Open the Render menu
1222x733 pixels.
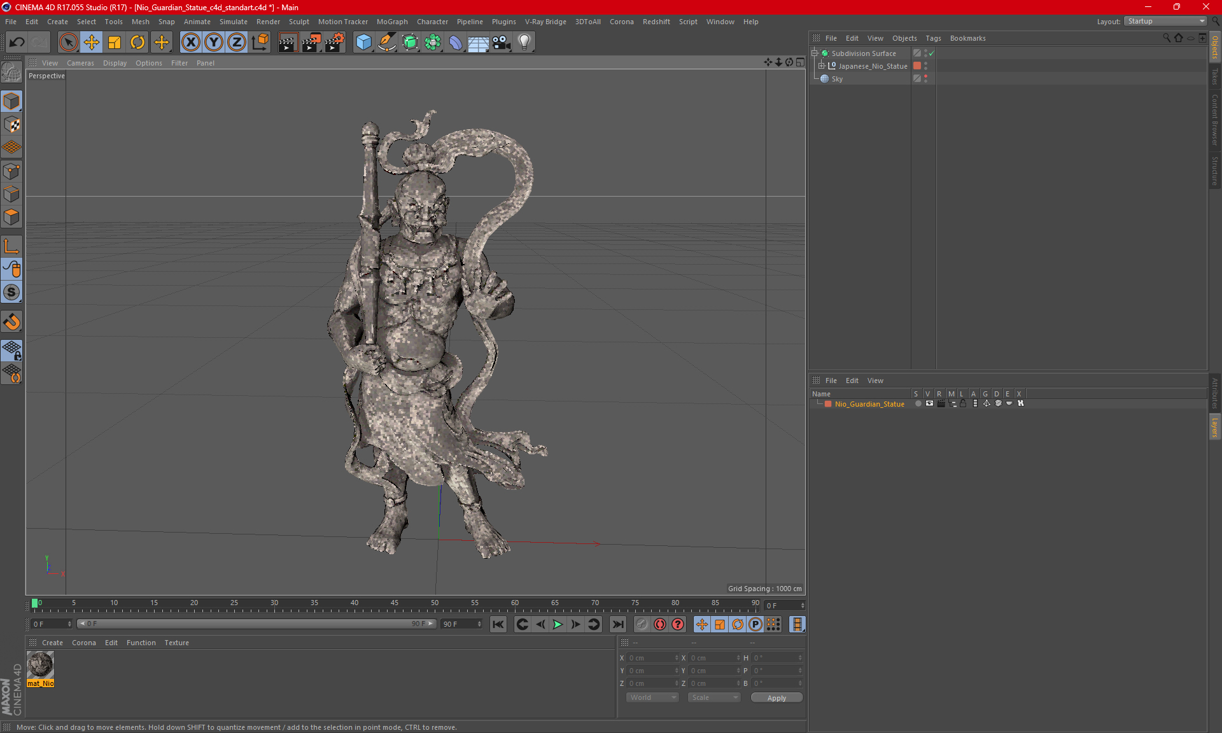[x=268, y=22]
